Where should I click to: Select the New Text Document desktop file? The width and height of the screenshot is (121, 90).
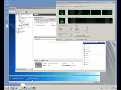point(7,27)
